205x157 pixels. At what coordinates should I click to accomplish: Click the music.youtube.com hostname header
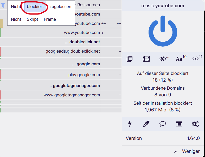(163, 6)
